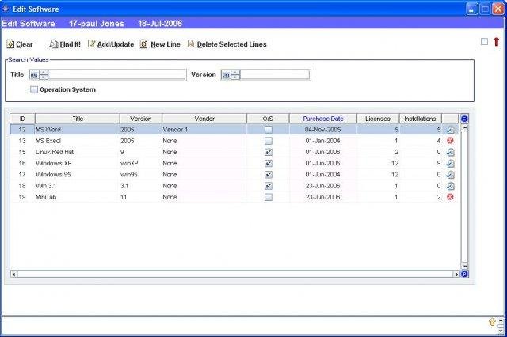Select the Linux Red Hat title cell
The width and height of the screenshot is (507, 337).
pos(78,152)
